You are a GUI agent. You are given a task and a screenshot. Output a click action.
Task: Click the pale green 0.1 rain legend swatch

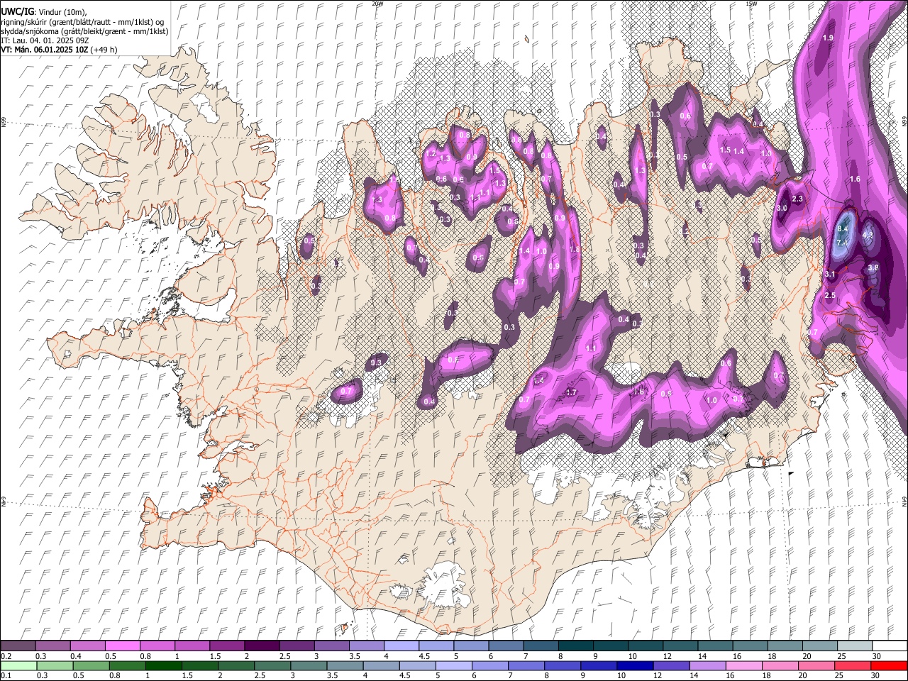click(18, 665)
